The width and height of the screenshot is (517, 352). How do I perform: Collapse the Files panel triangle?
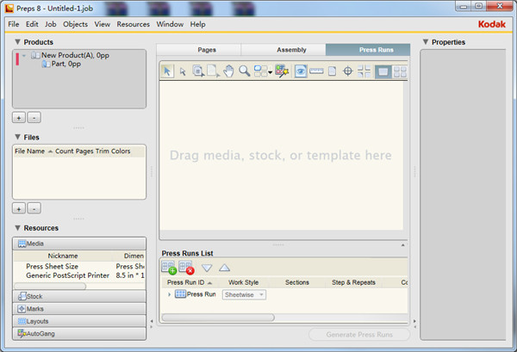click(18, 137)
